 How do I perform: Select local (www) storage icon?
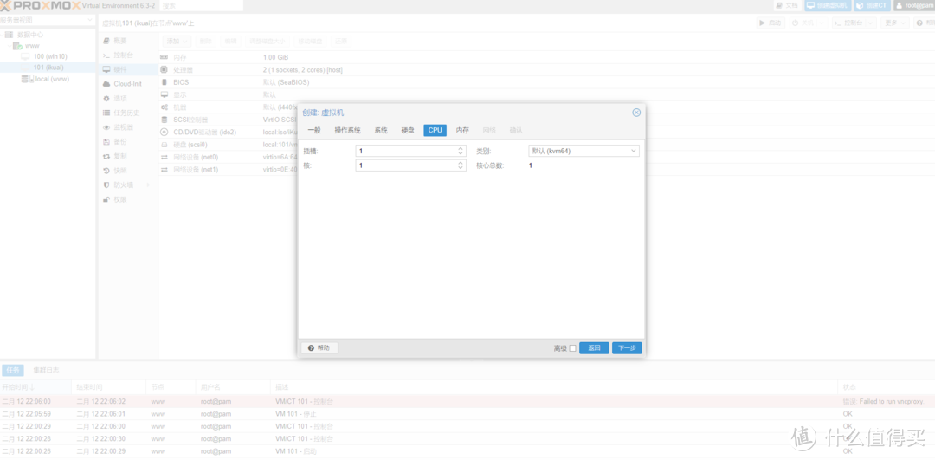click(x=51, y=79)
